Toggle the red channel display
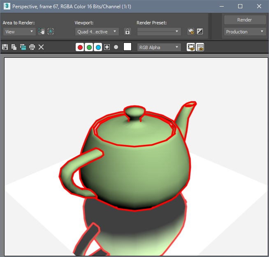The image size is (269, 257). 80,47
